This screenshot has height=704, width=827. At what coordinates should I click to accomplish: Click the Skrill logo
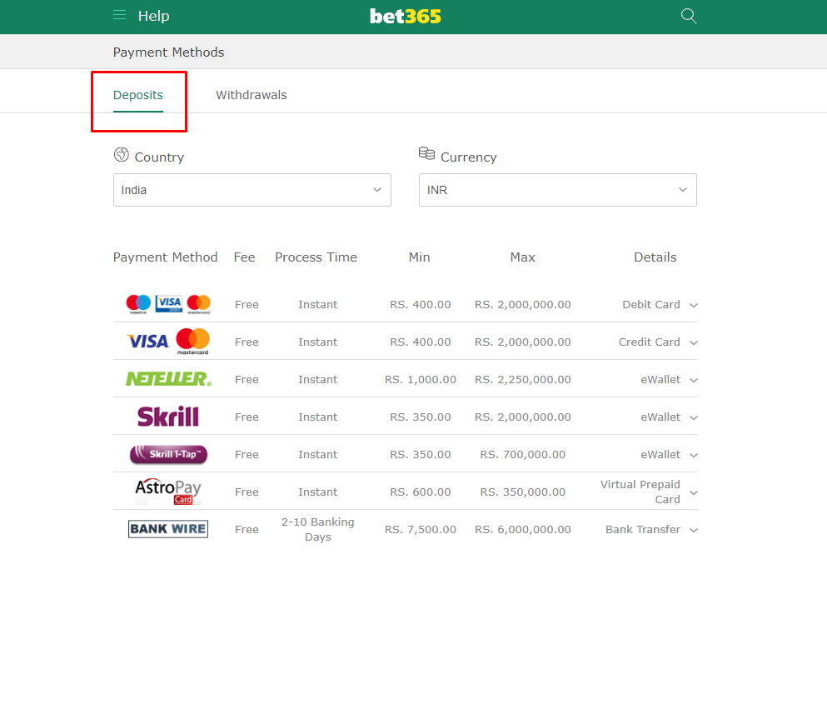[168, 417]
